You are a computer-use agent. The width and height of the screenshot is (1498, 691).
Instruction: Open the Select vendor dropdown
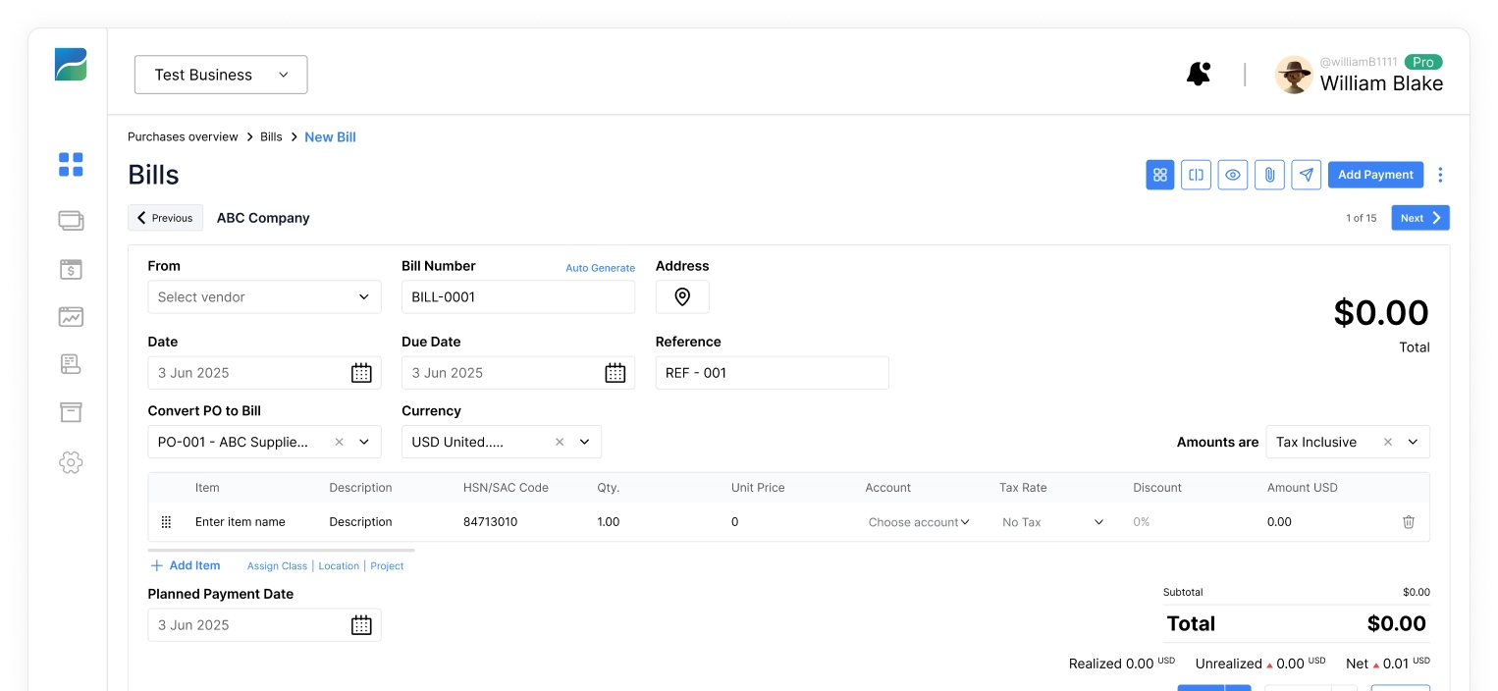click(264, 297)
